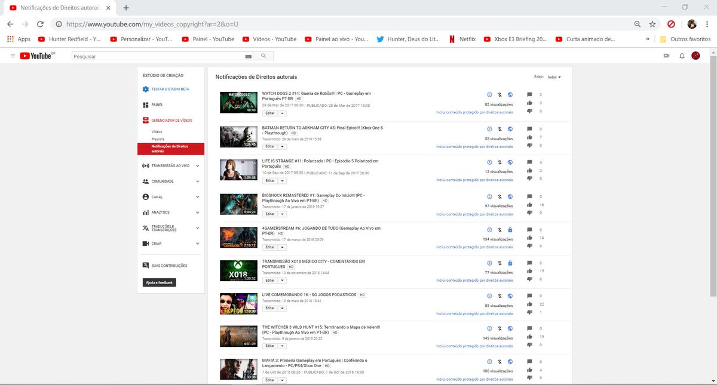Click the magnifier search button beside Pesquisar
Viewport: 717px width, 385px height.
coord(263,56)
